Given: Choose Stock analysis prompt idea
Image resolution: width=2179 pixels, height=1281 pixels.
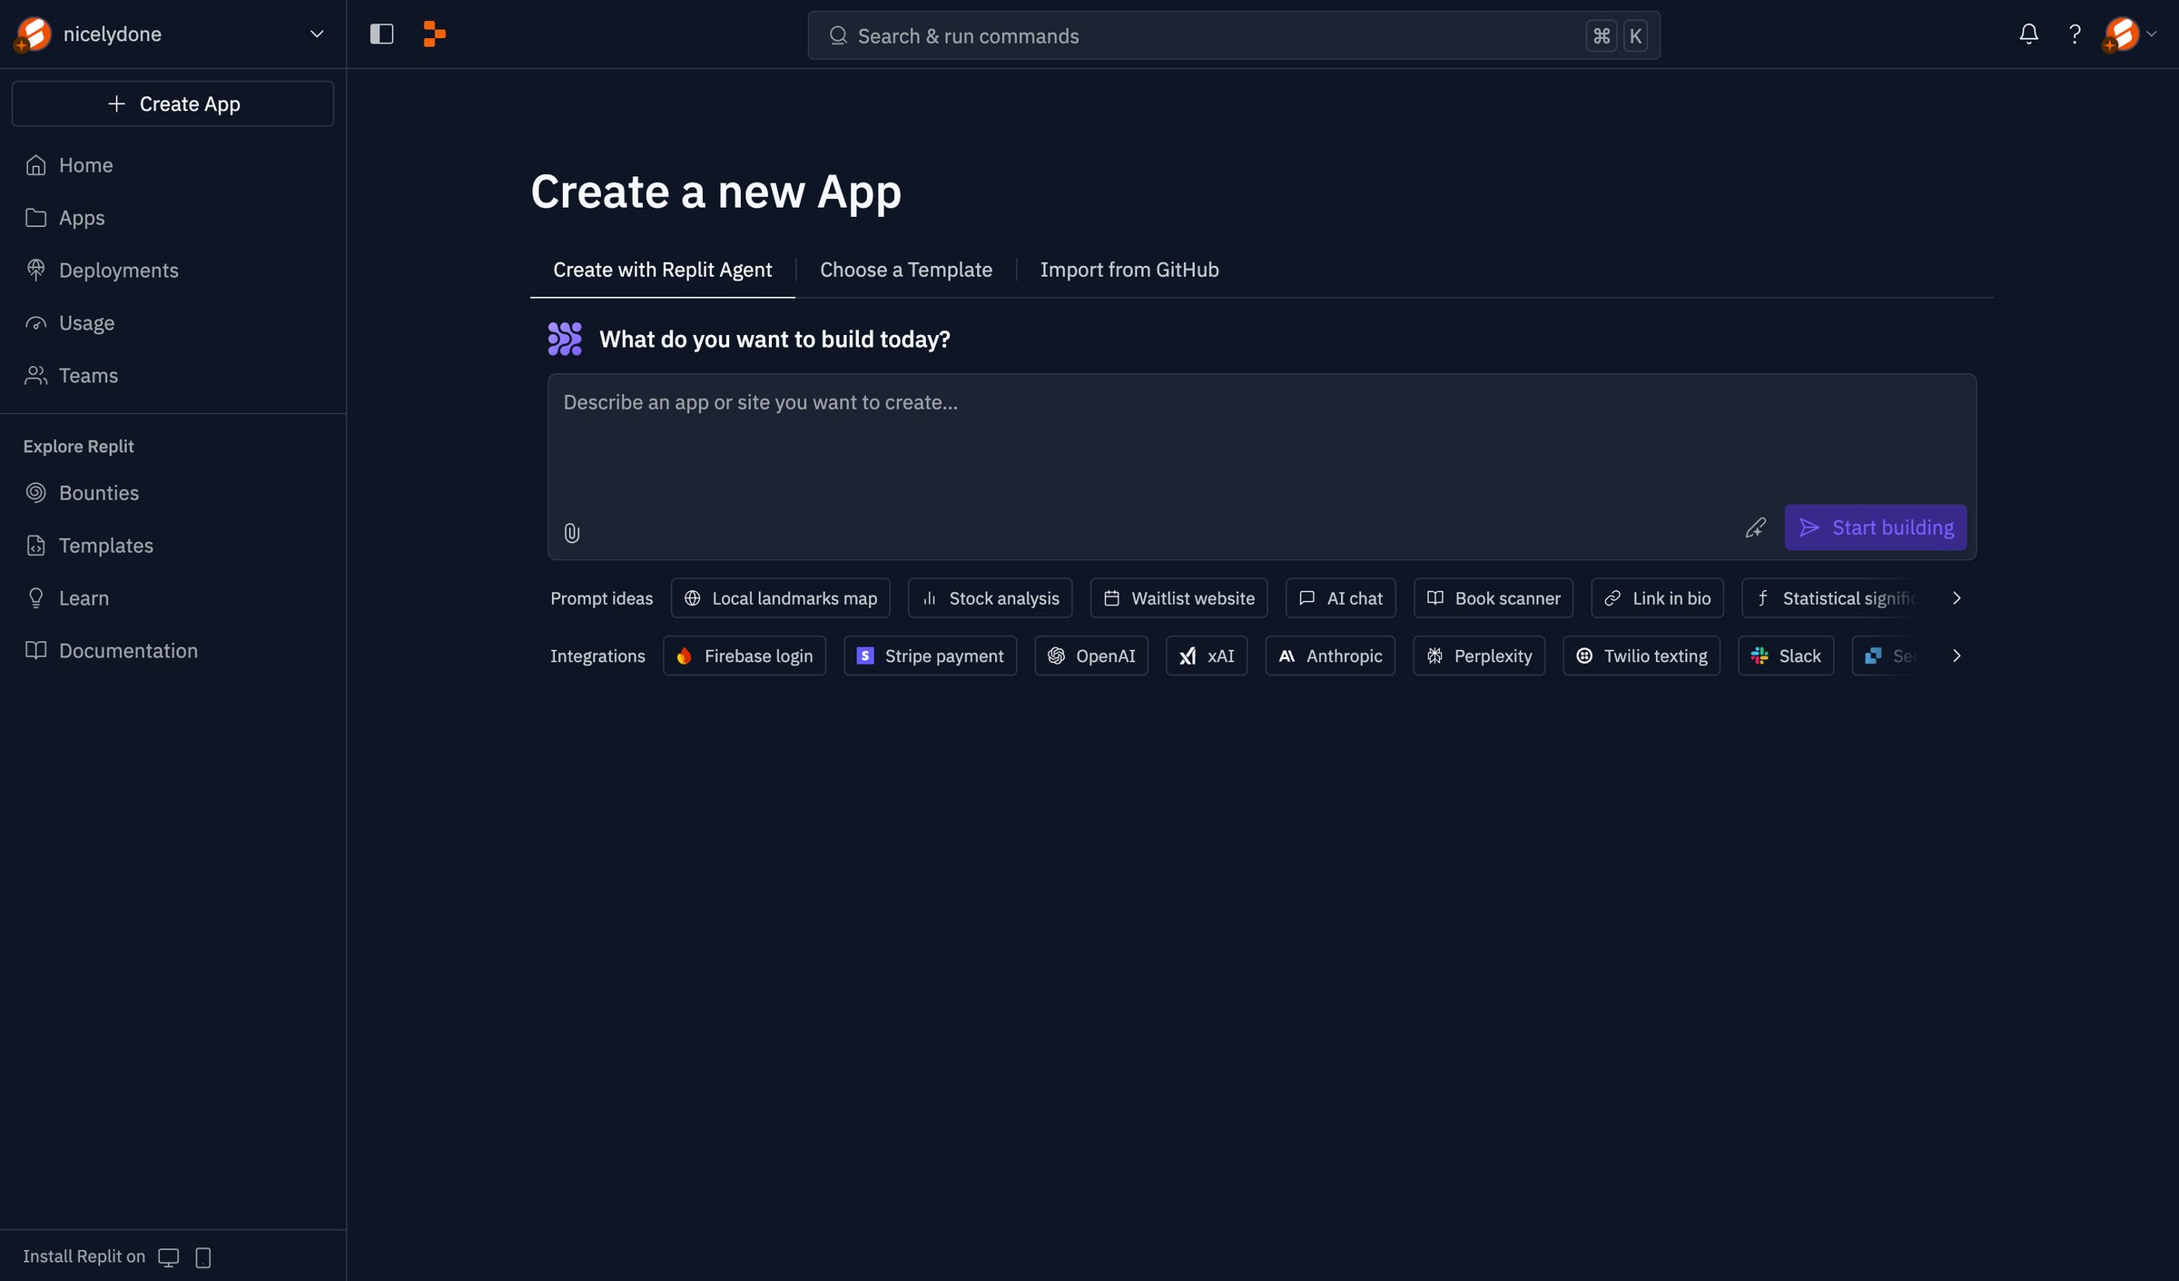Looking at the screenshot, I should (x=991, y=598).
